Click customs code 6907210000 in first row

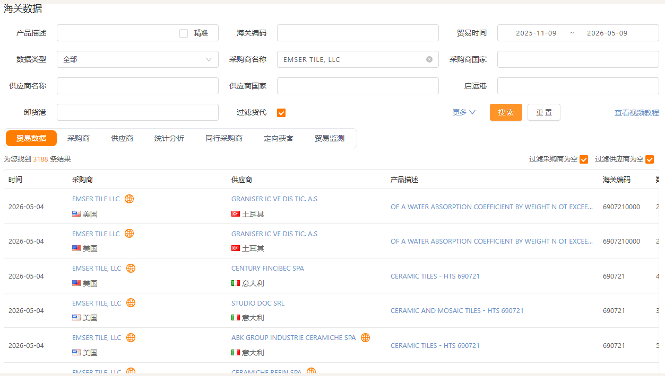(x=621, y=207)
